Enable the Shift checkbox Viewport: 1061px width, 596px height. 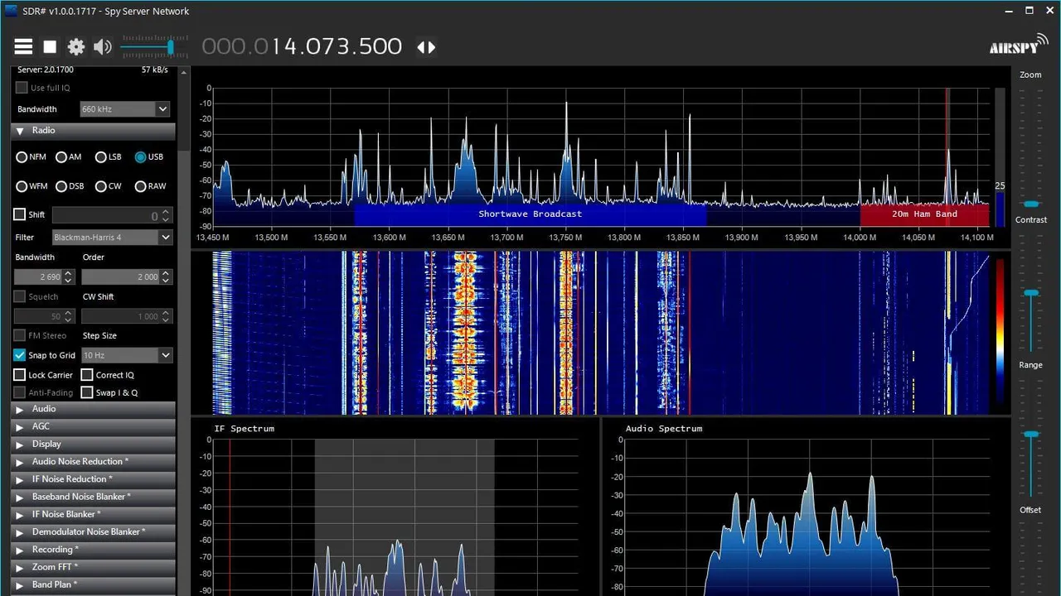pyautogui.click(x=20, y=214)
